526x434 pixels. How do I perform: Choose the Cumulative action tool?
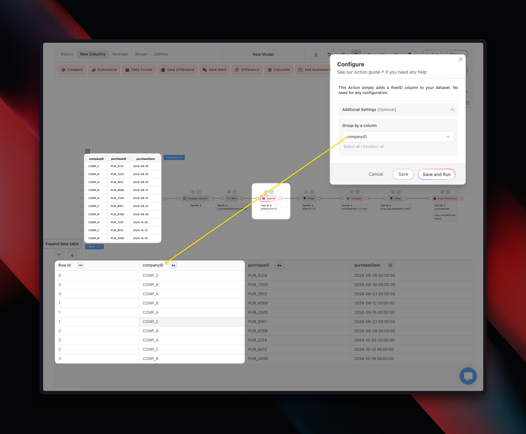(x=104, y=70)
